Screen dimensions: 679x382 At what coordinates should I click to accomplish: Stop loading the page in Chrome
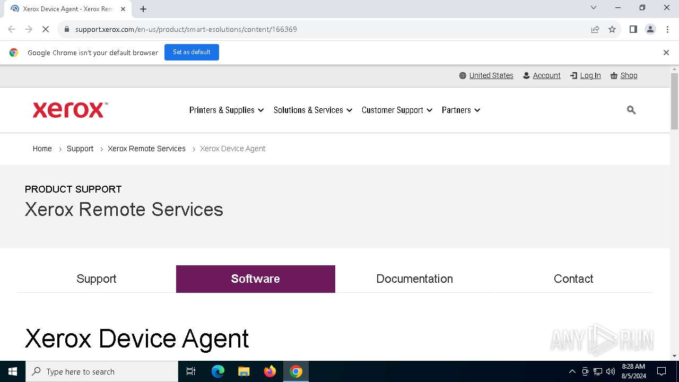(46, 29)
